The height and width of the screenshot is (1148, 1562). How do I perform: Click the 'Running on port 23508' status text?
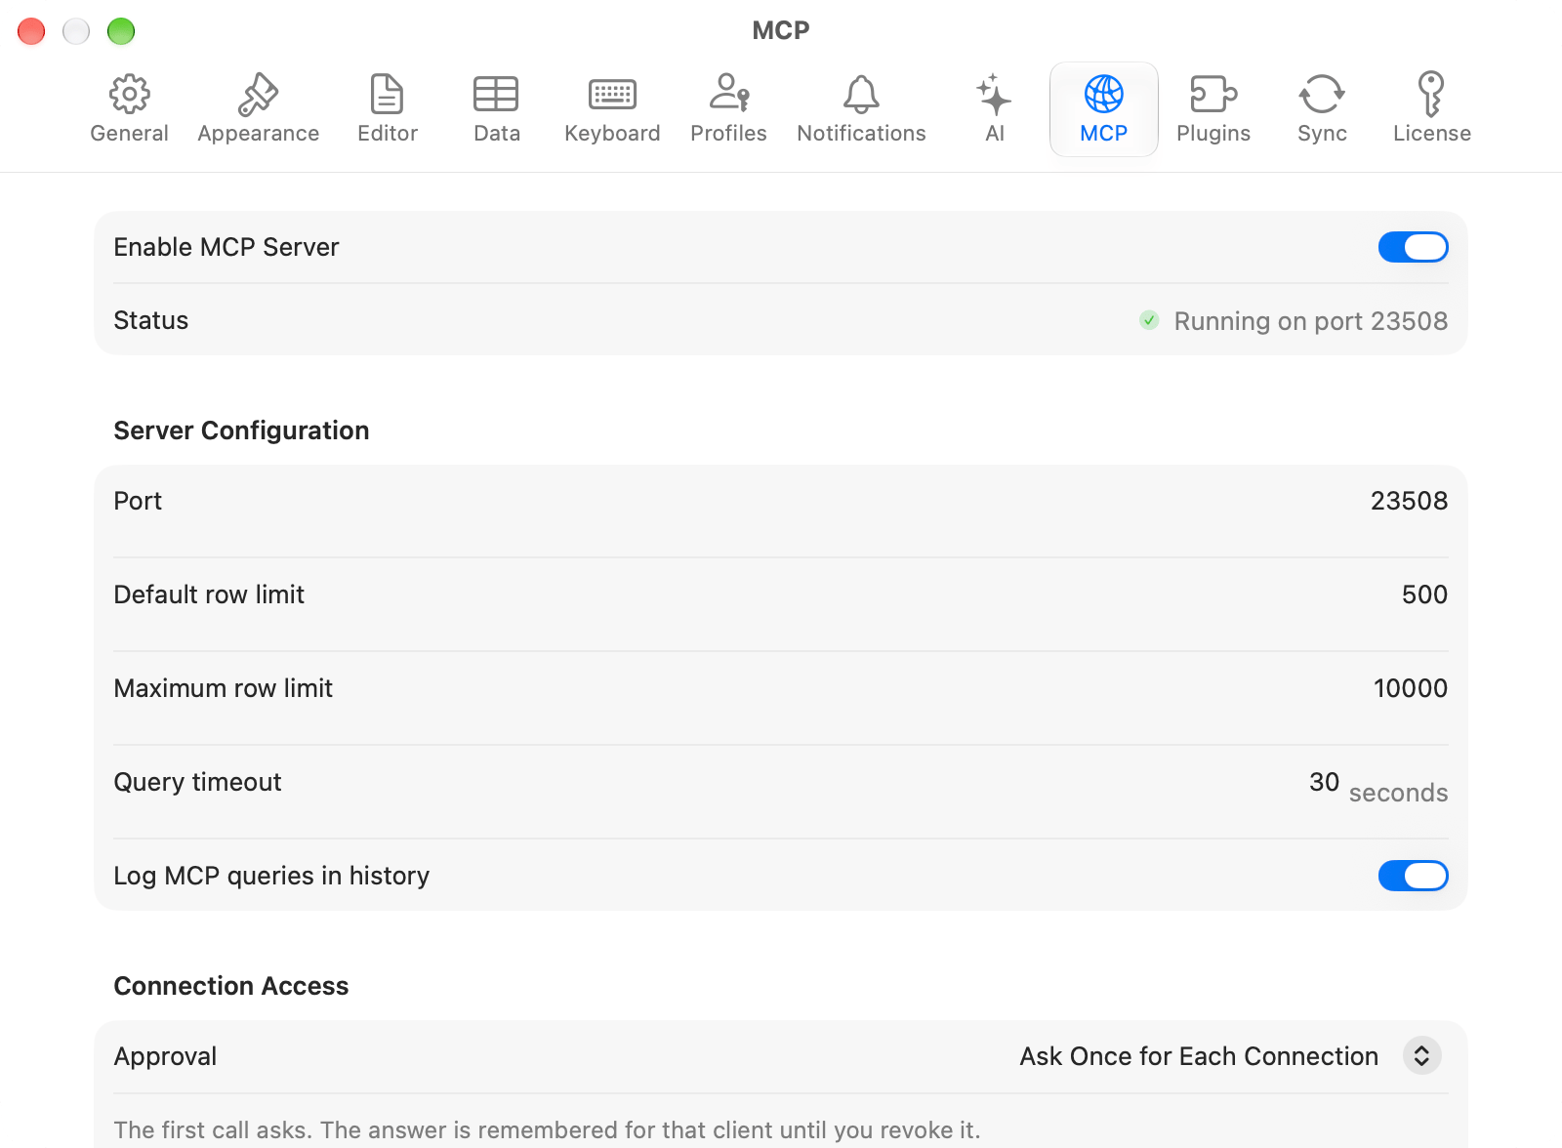pos(1310,321)
